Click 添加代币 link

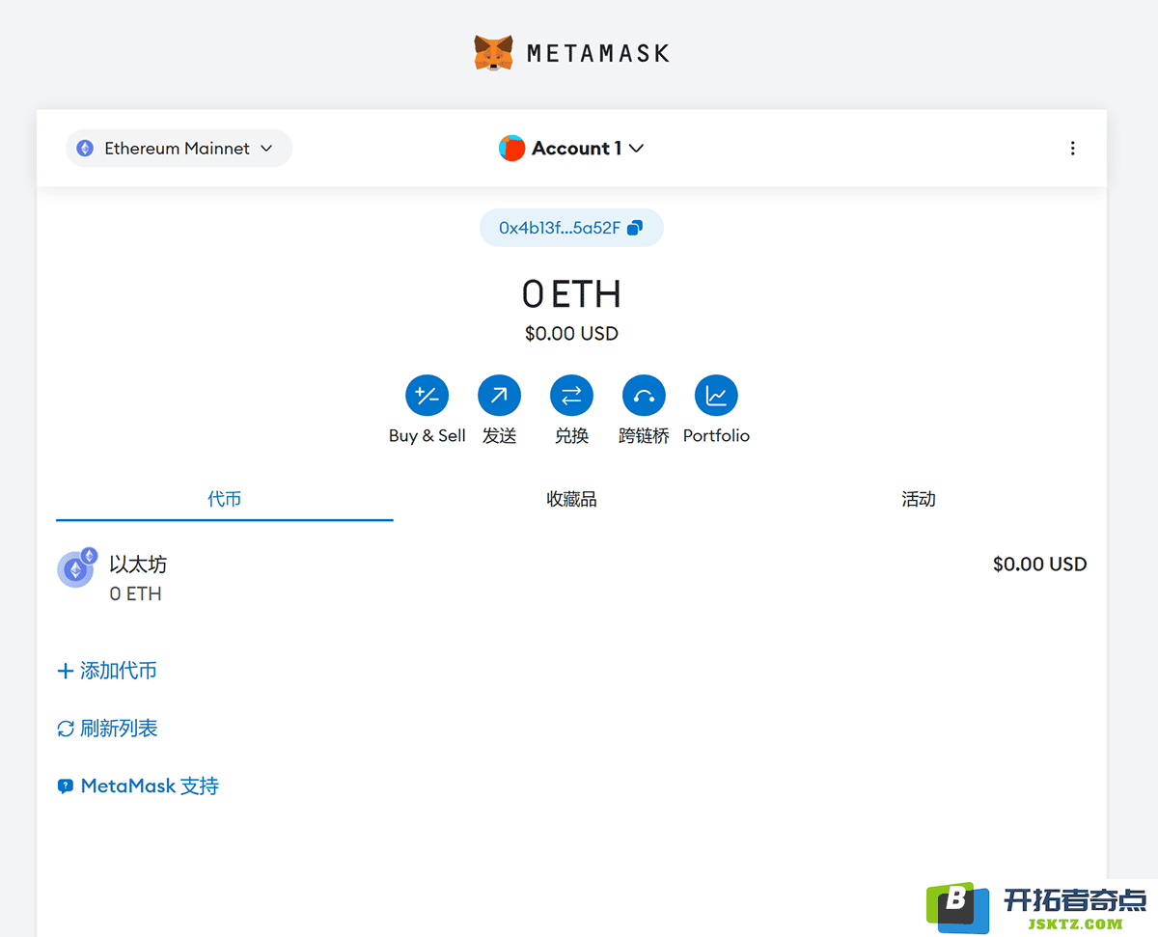107,671
